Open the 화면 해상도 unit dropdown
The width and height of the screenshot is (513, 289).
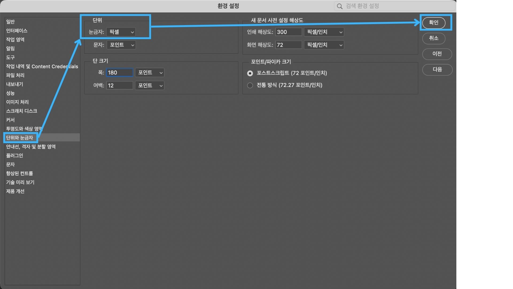pyautogui.click(x=324, y=45)
